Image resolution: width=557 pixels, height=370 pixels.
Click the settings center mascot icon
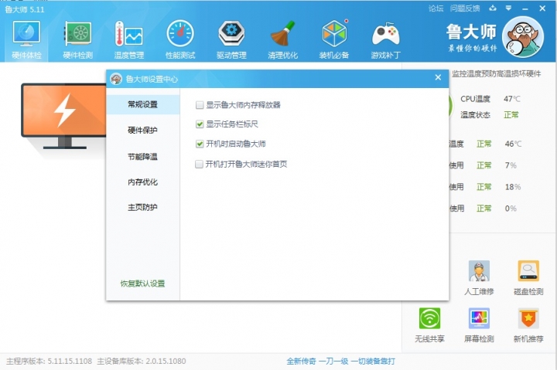coord(116,79)
